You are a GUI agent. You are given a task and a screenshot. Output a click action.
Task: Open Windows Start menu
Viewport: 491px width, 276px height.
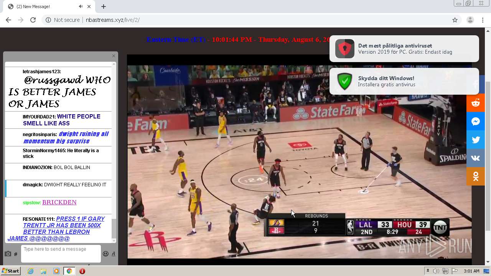pyautogui.click(x=10, y=271)
